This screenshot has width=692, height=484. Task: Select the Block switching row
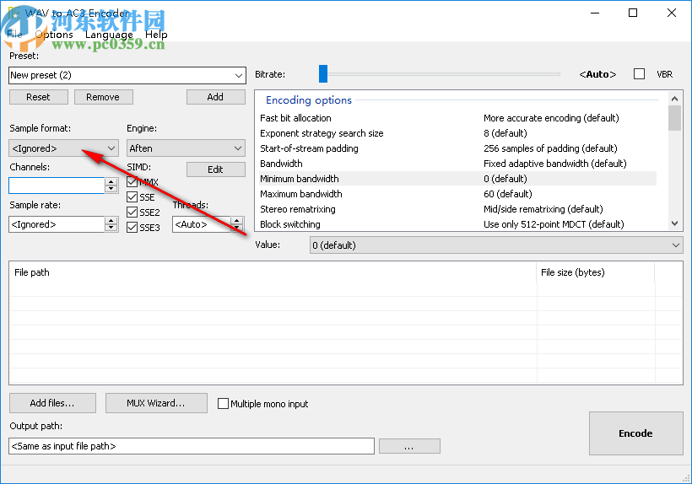[458, 224]
